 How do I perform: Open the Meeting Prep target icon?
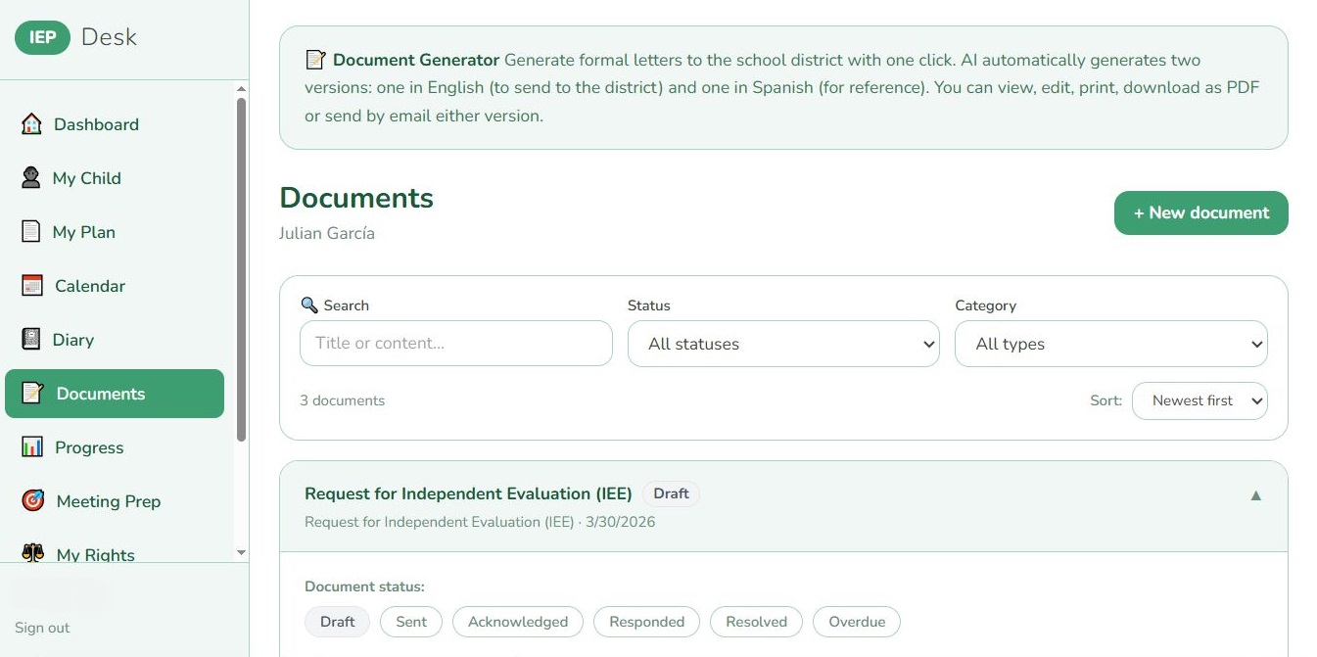coord(31,501)
